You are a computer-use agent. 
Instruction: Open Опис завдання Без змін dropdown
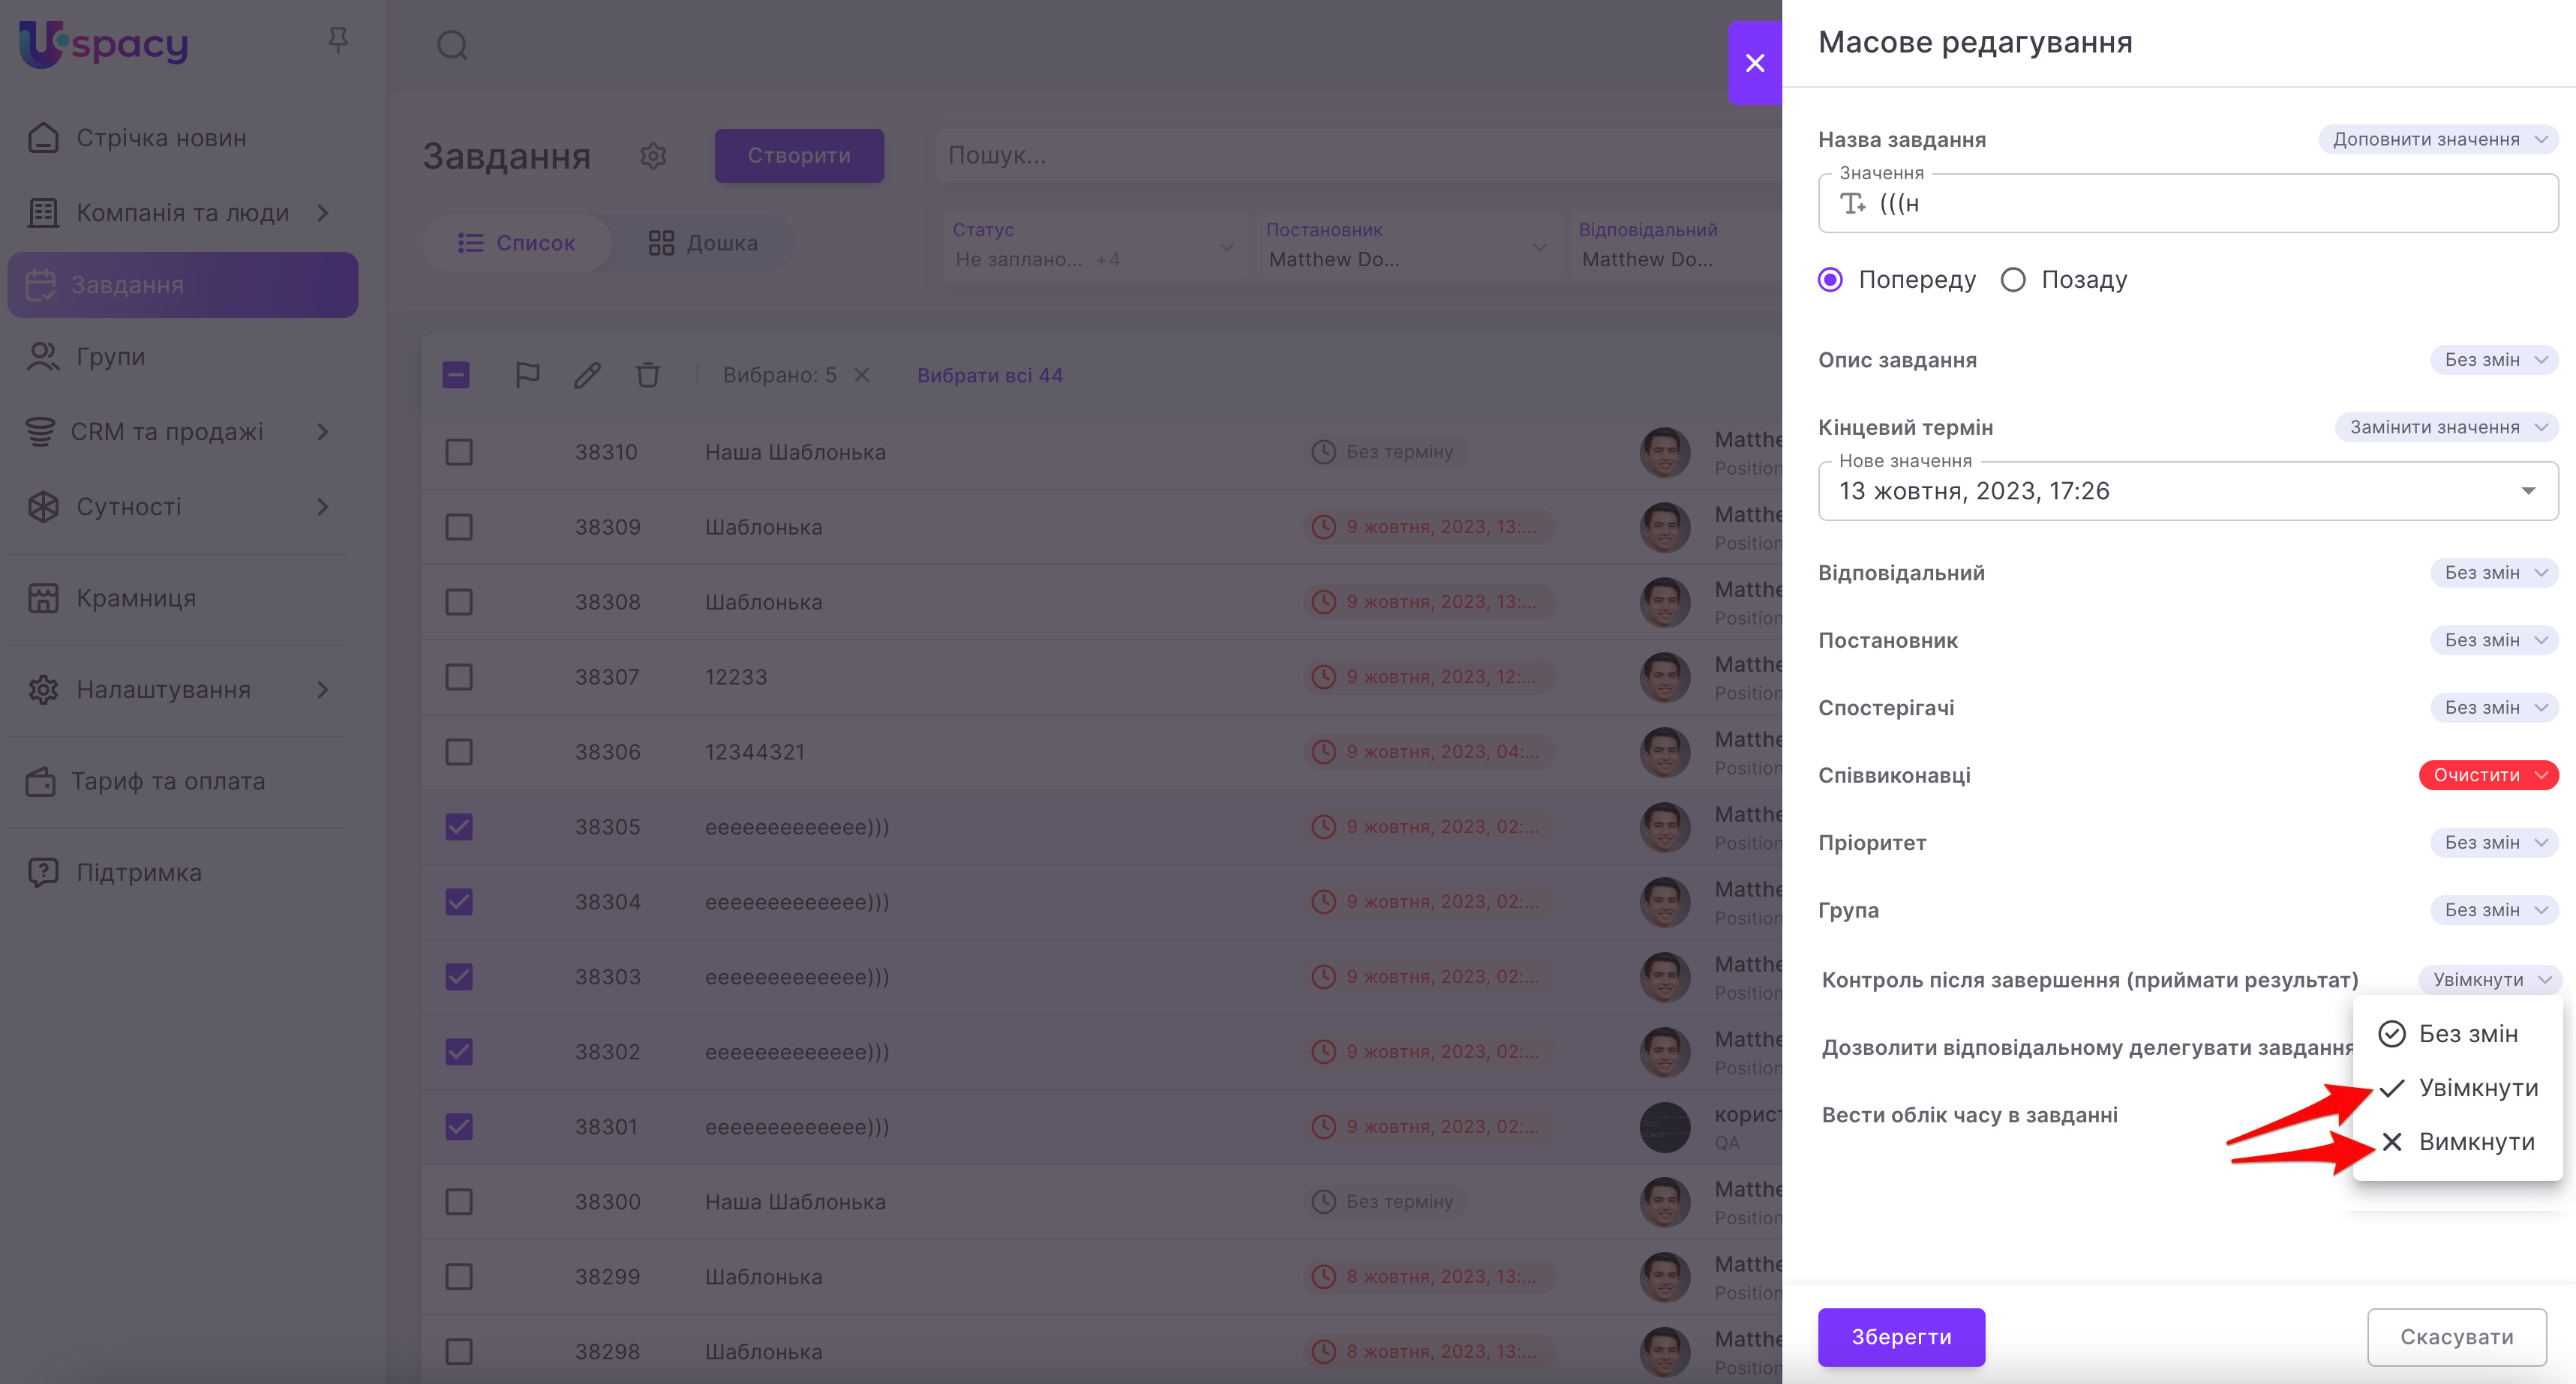pos(2493,360)
